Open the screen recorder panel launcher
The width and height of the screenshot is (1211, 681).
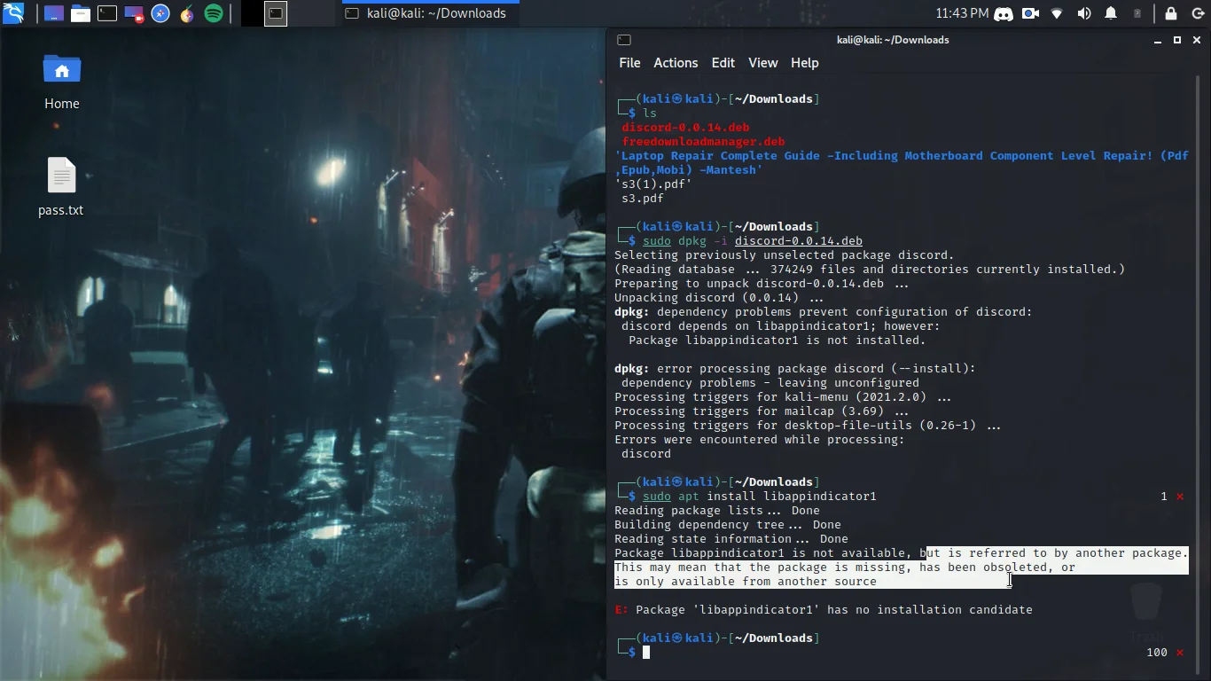click(x=134, y=13)
